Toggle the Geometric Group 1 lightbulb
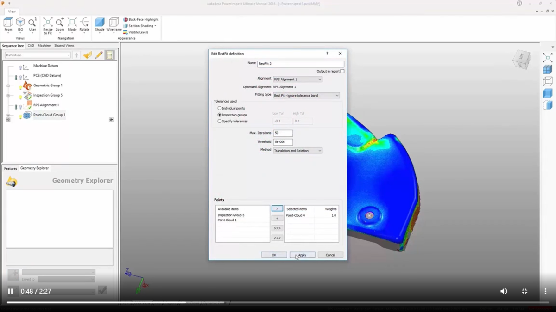The height and width of the screenshot is (312, 556). click(x=20, y=87)
